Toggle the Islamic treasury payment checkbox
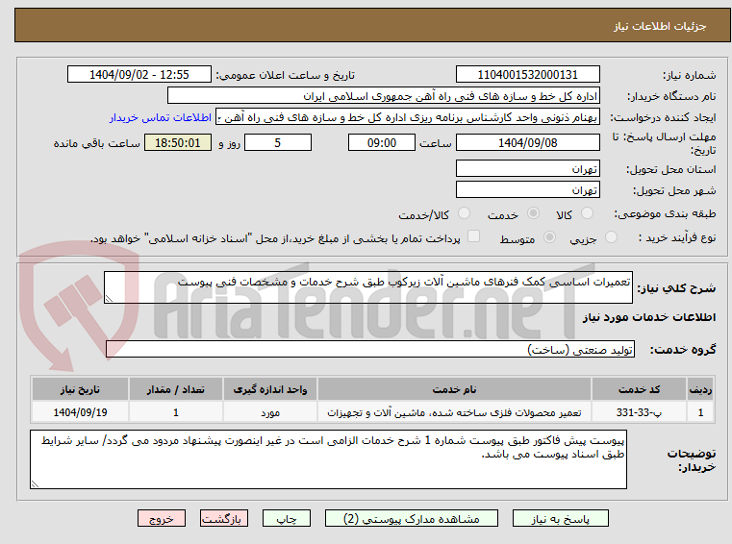The height and width of the screenshot is (544, 732). 474,236
